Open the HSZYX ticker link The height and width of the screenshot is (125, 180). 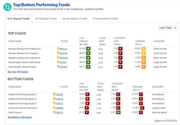[x=59, y=103]
